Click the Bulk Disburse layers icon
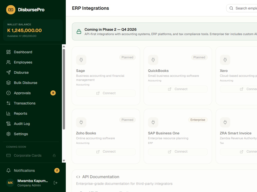Screen dimensions: 257x192 tap(8, 83)
